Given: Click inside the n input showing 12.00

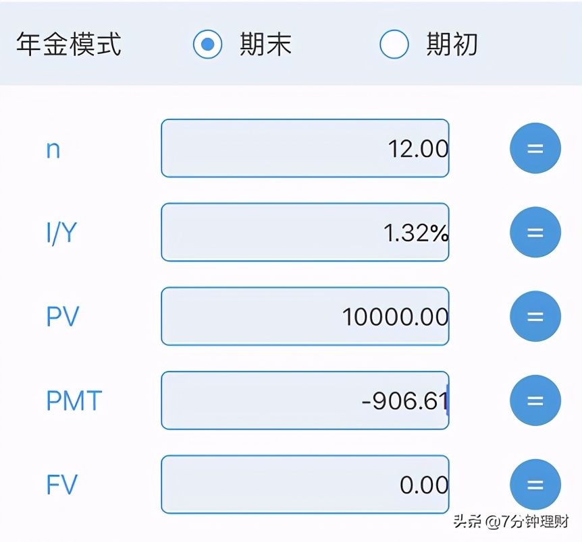Looking at the screenshot, I should click(305, 148).
